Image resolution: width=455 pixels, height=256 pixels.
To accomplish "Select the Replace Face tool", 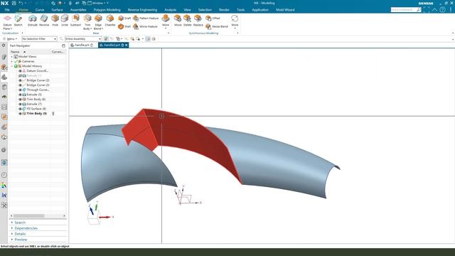I will [198, 21].
